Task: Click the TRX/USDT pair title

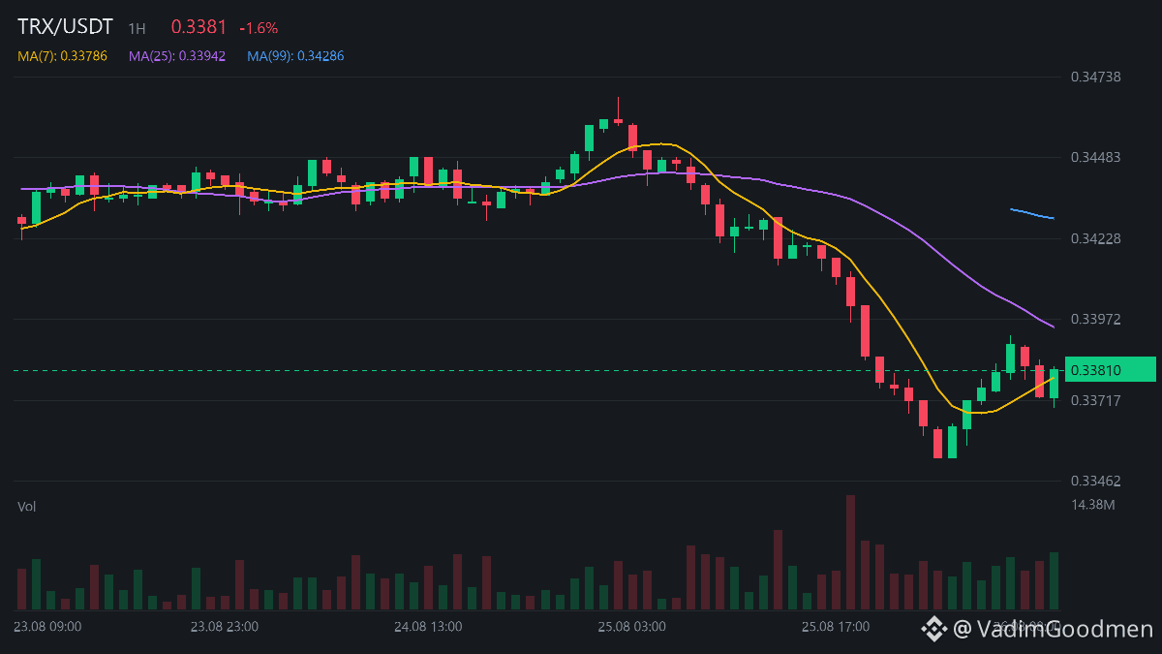Action: [65, 28]
